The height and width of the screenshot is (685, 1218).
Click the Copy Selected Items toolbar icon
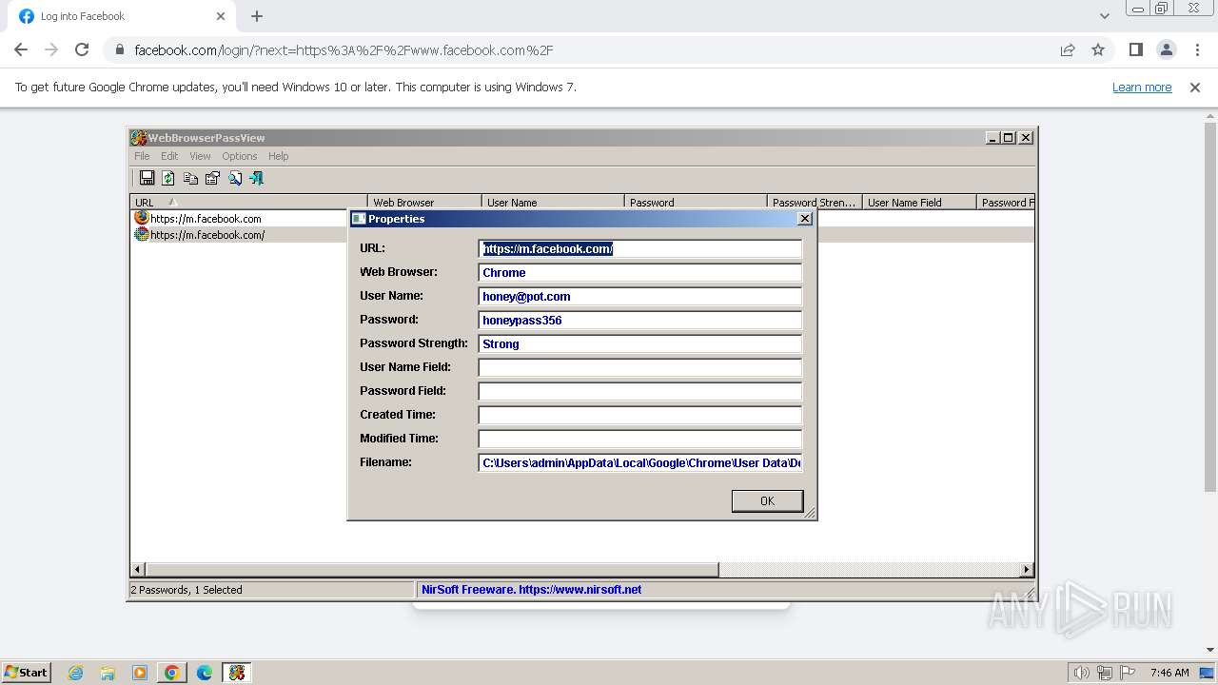[x=190, y=178]
